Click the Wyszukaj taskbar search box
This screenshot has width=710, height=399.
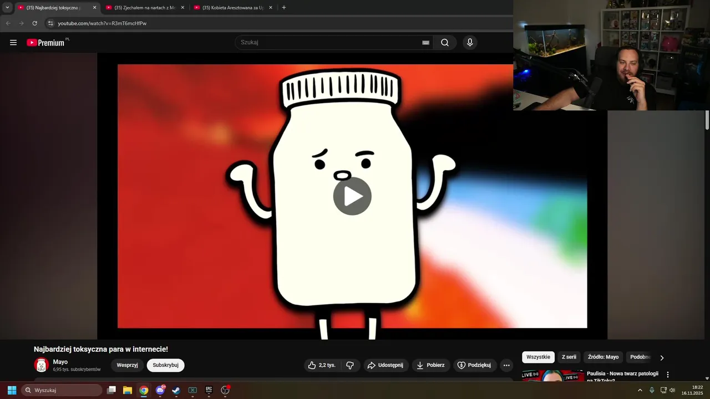[62, 390]
